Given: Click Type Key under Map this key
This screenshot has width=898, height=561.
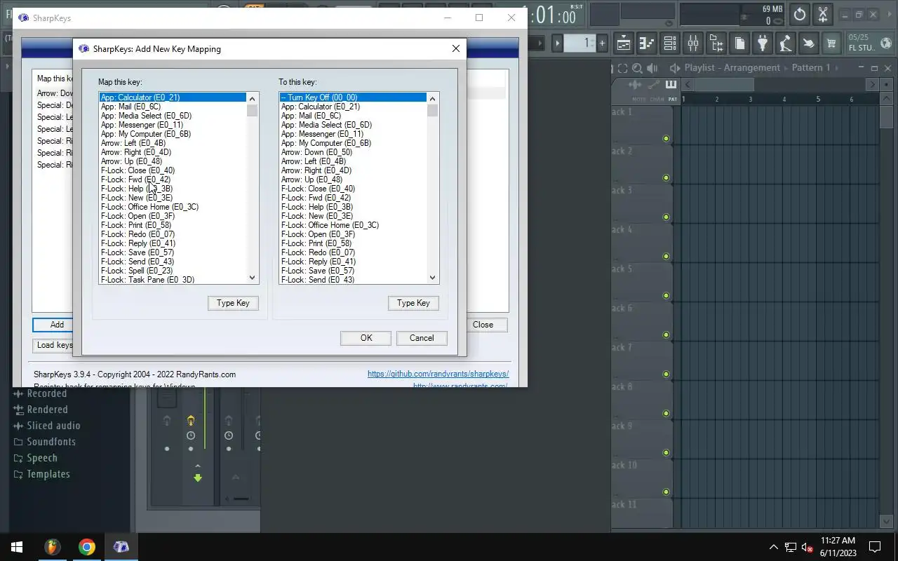Looking at the screenshot, I should pos(233,303).
